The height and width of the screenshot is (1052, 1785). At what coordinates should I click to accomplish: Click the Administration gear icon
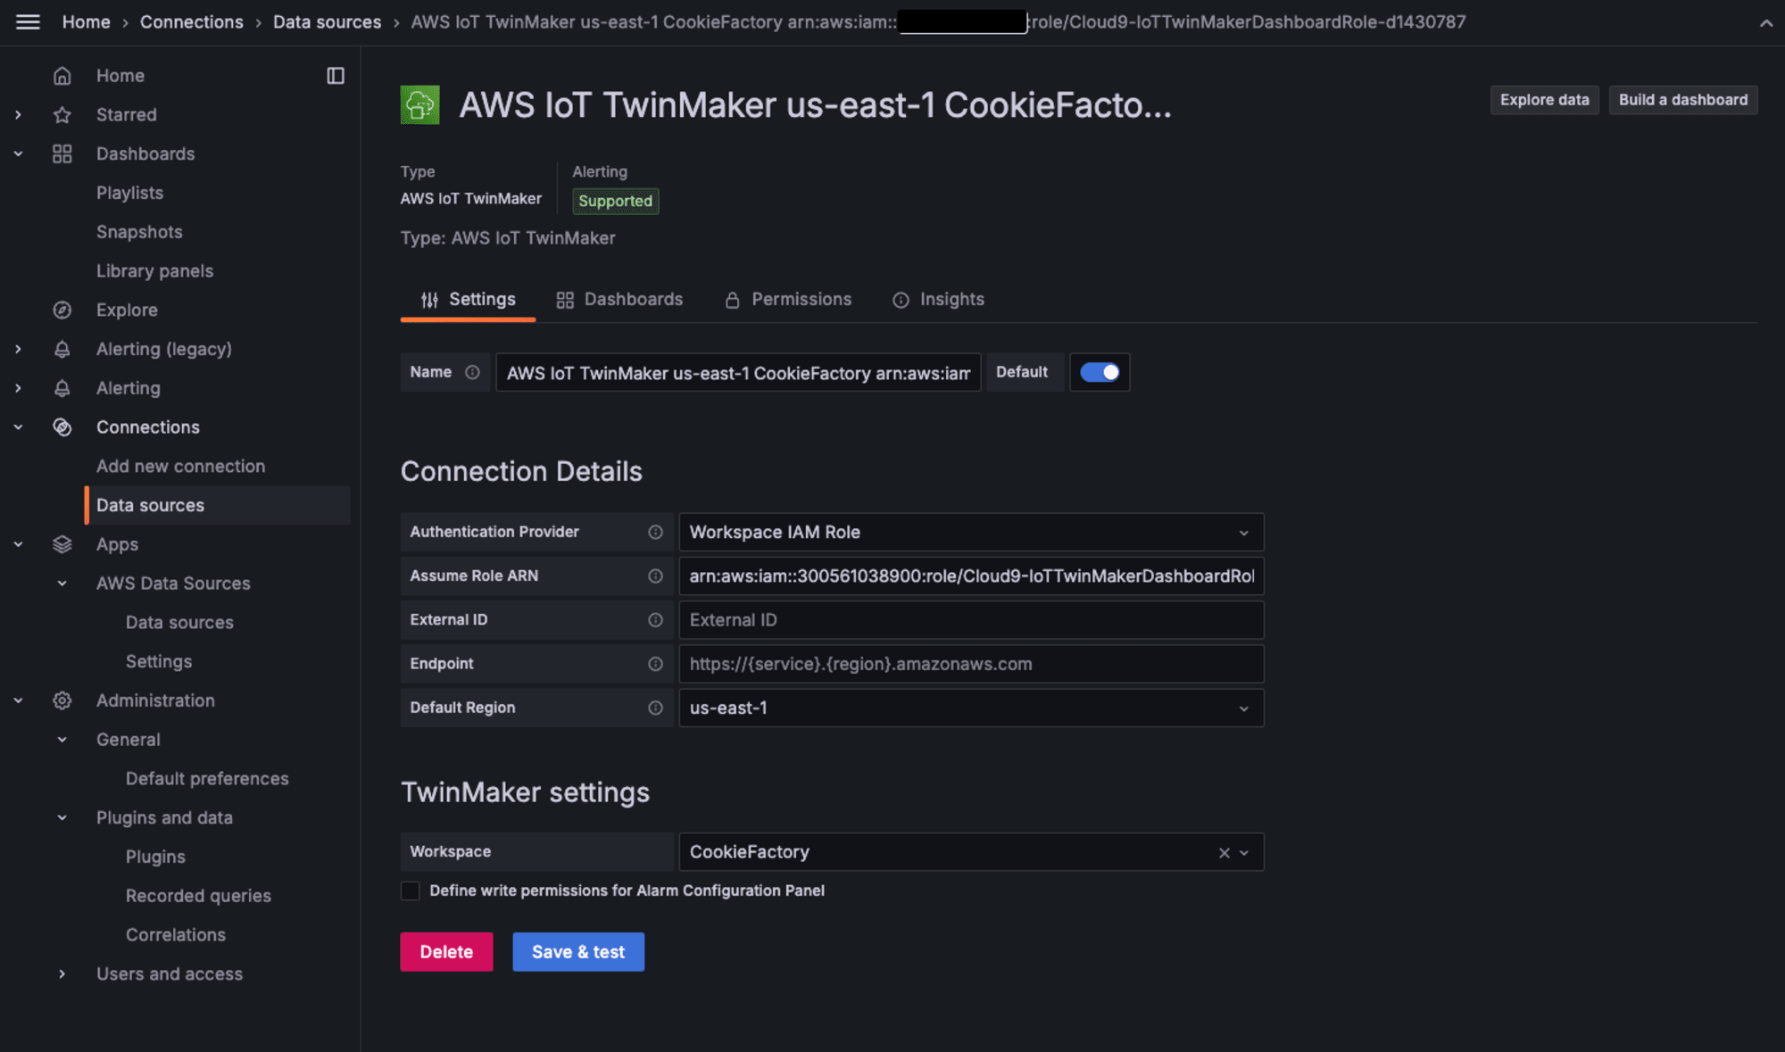tap(62, 700)
